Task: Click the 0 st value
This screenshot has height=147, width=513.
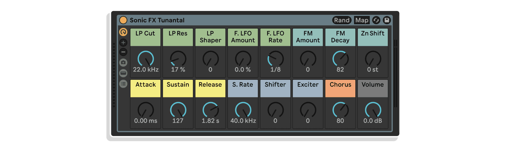Action: pyautogui.click(x=373, y=70)
